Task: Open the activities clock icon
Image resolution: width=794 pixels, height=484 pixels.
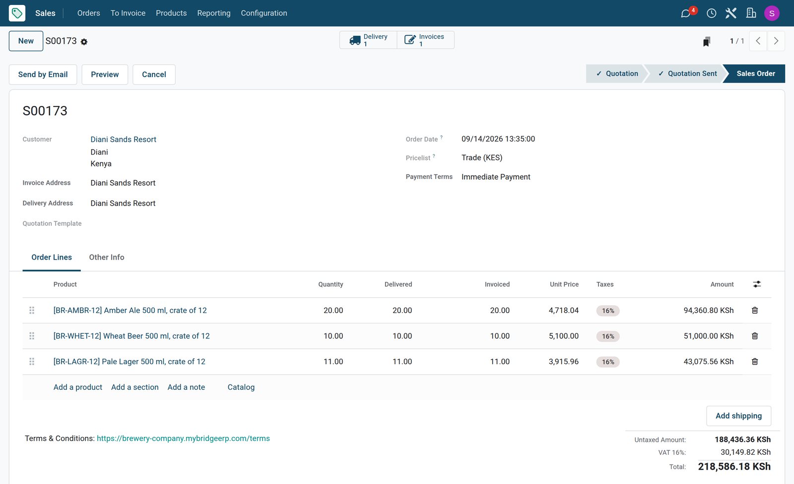Action: pos(711,13)
